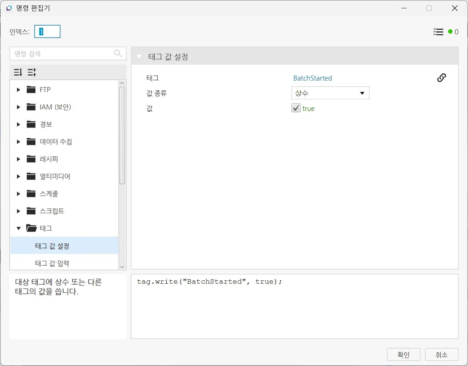Click the checklist icon at top right
This screenshot has width=468, height=366.
[x=438, y=32]
